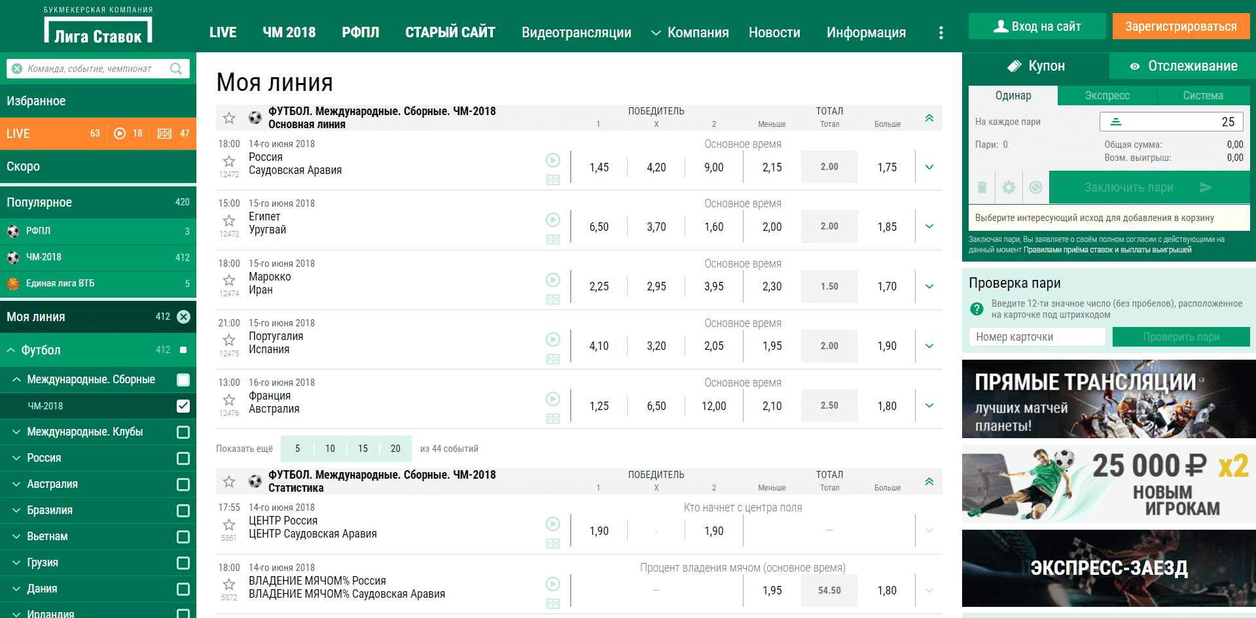Click the search magnifier icon
The image size is (1256, 618).
pos(176,69)
